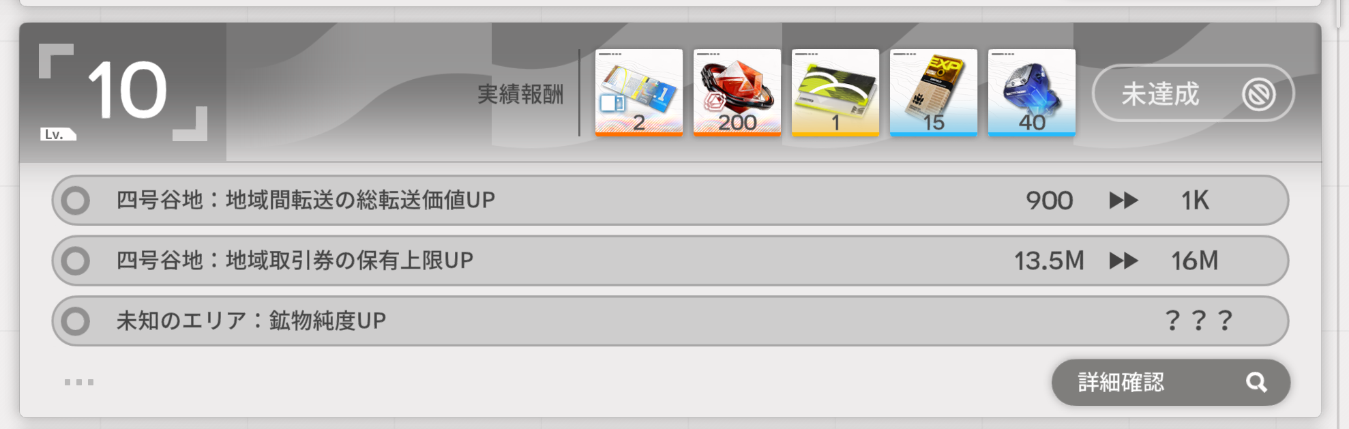This screenshot has height=429, width=1349.
Task: Toggle circle for 地域間転送の総転送価値UP row
Action: (75, 201)
